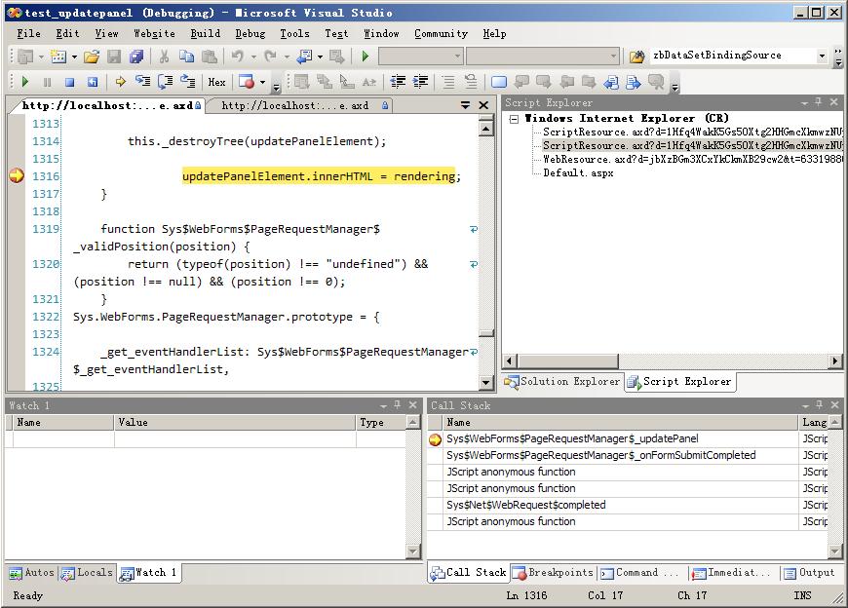Toggle auto-hide pin on Script Explorer panel
This screenshot has width=848, height=608.
click(x=818, y=103)
